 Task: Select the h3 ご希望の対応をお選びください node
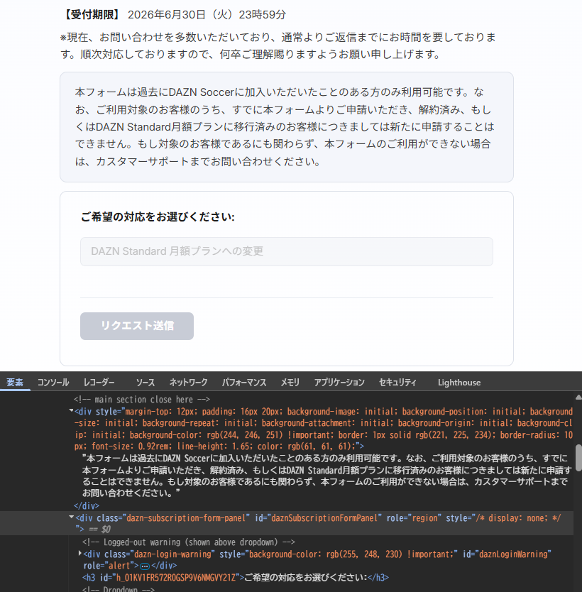[x=236, y=578]
